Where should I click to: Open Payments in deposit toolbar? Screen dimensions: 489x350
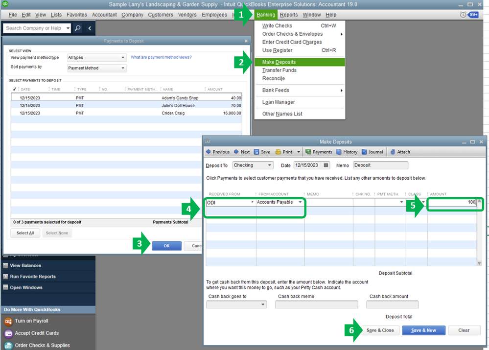[x=319, y=152]
